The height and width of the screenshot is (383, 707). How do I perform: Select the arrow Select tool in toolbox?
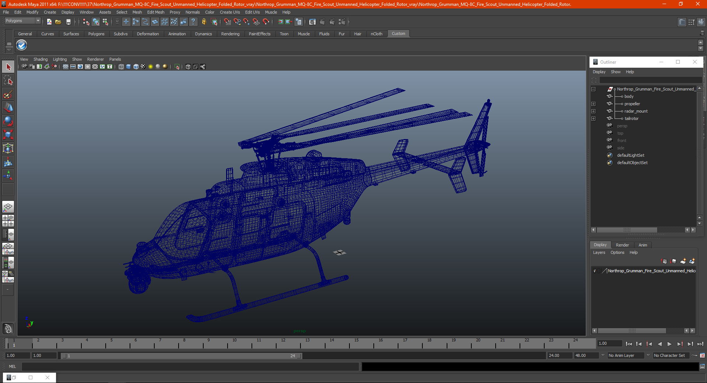(x=8, y=67)
